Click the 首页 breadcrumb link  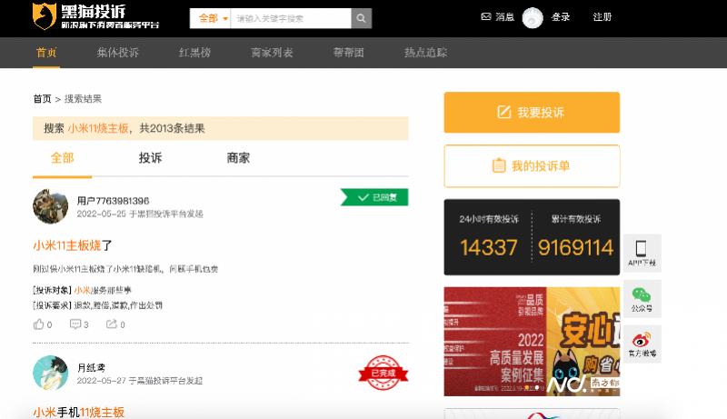click(42, 99)
